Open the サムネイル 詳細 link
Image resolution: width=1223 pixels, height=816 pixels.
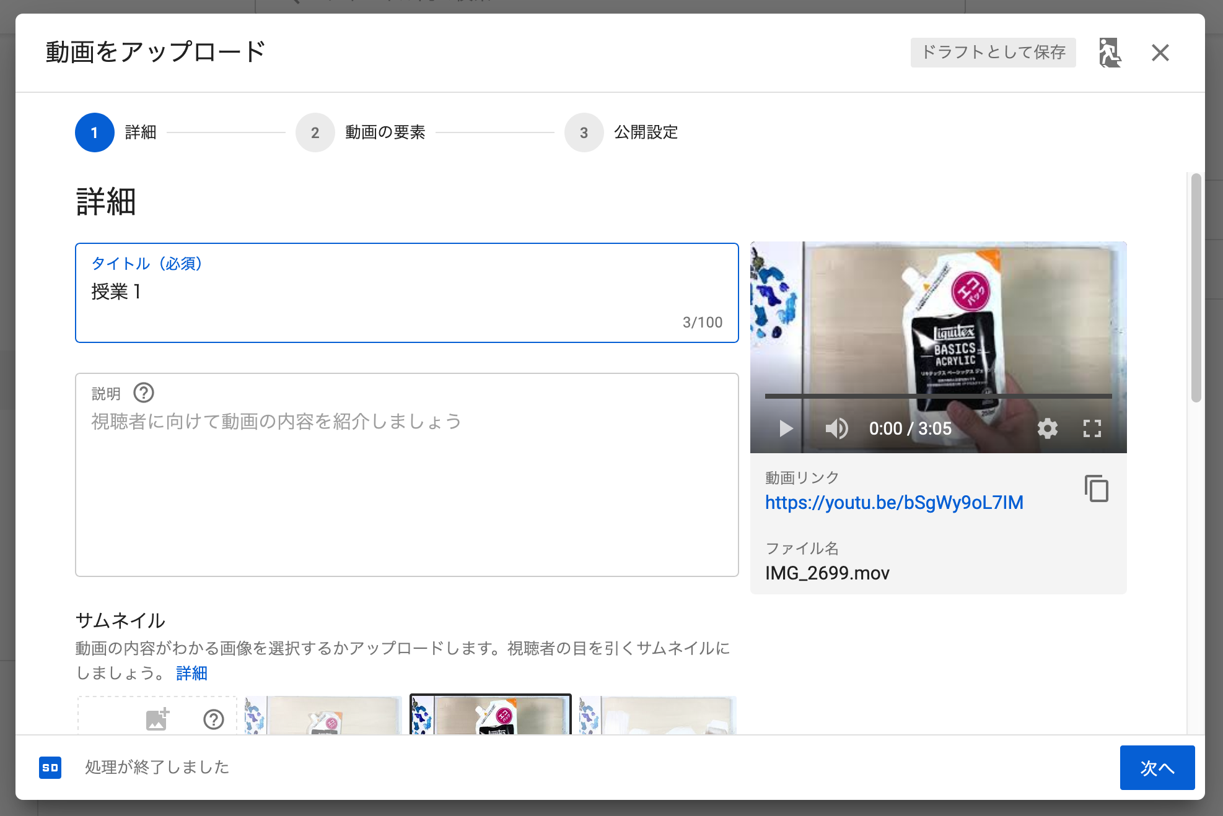(191, 673)
